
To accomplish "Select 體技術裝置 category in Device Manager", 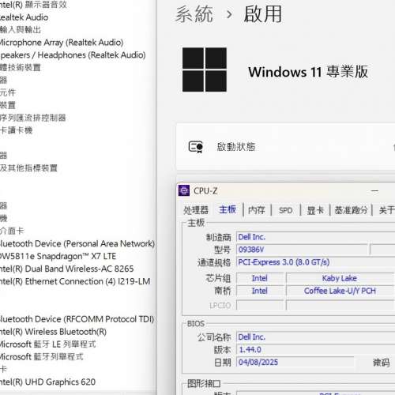I will pyautogui.click(x=21, y=68).
